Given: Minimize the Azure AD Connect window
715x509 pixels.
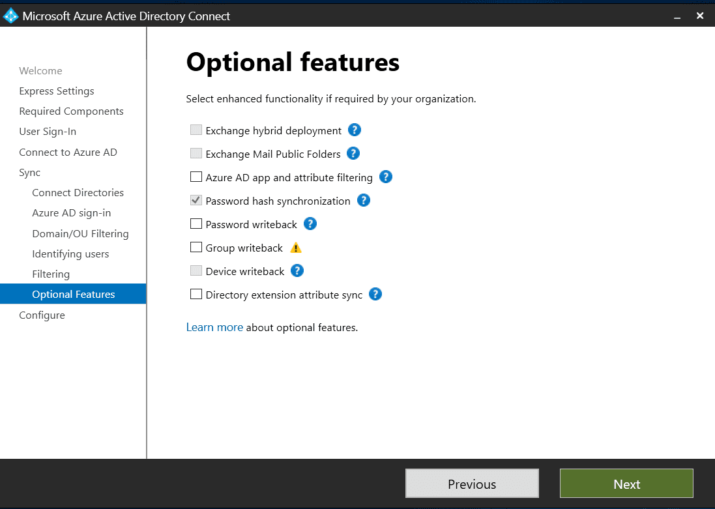Looking at the screenshot, I should (677, 16).
